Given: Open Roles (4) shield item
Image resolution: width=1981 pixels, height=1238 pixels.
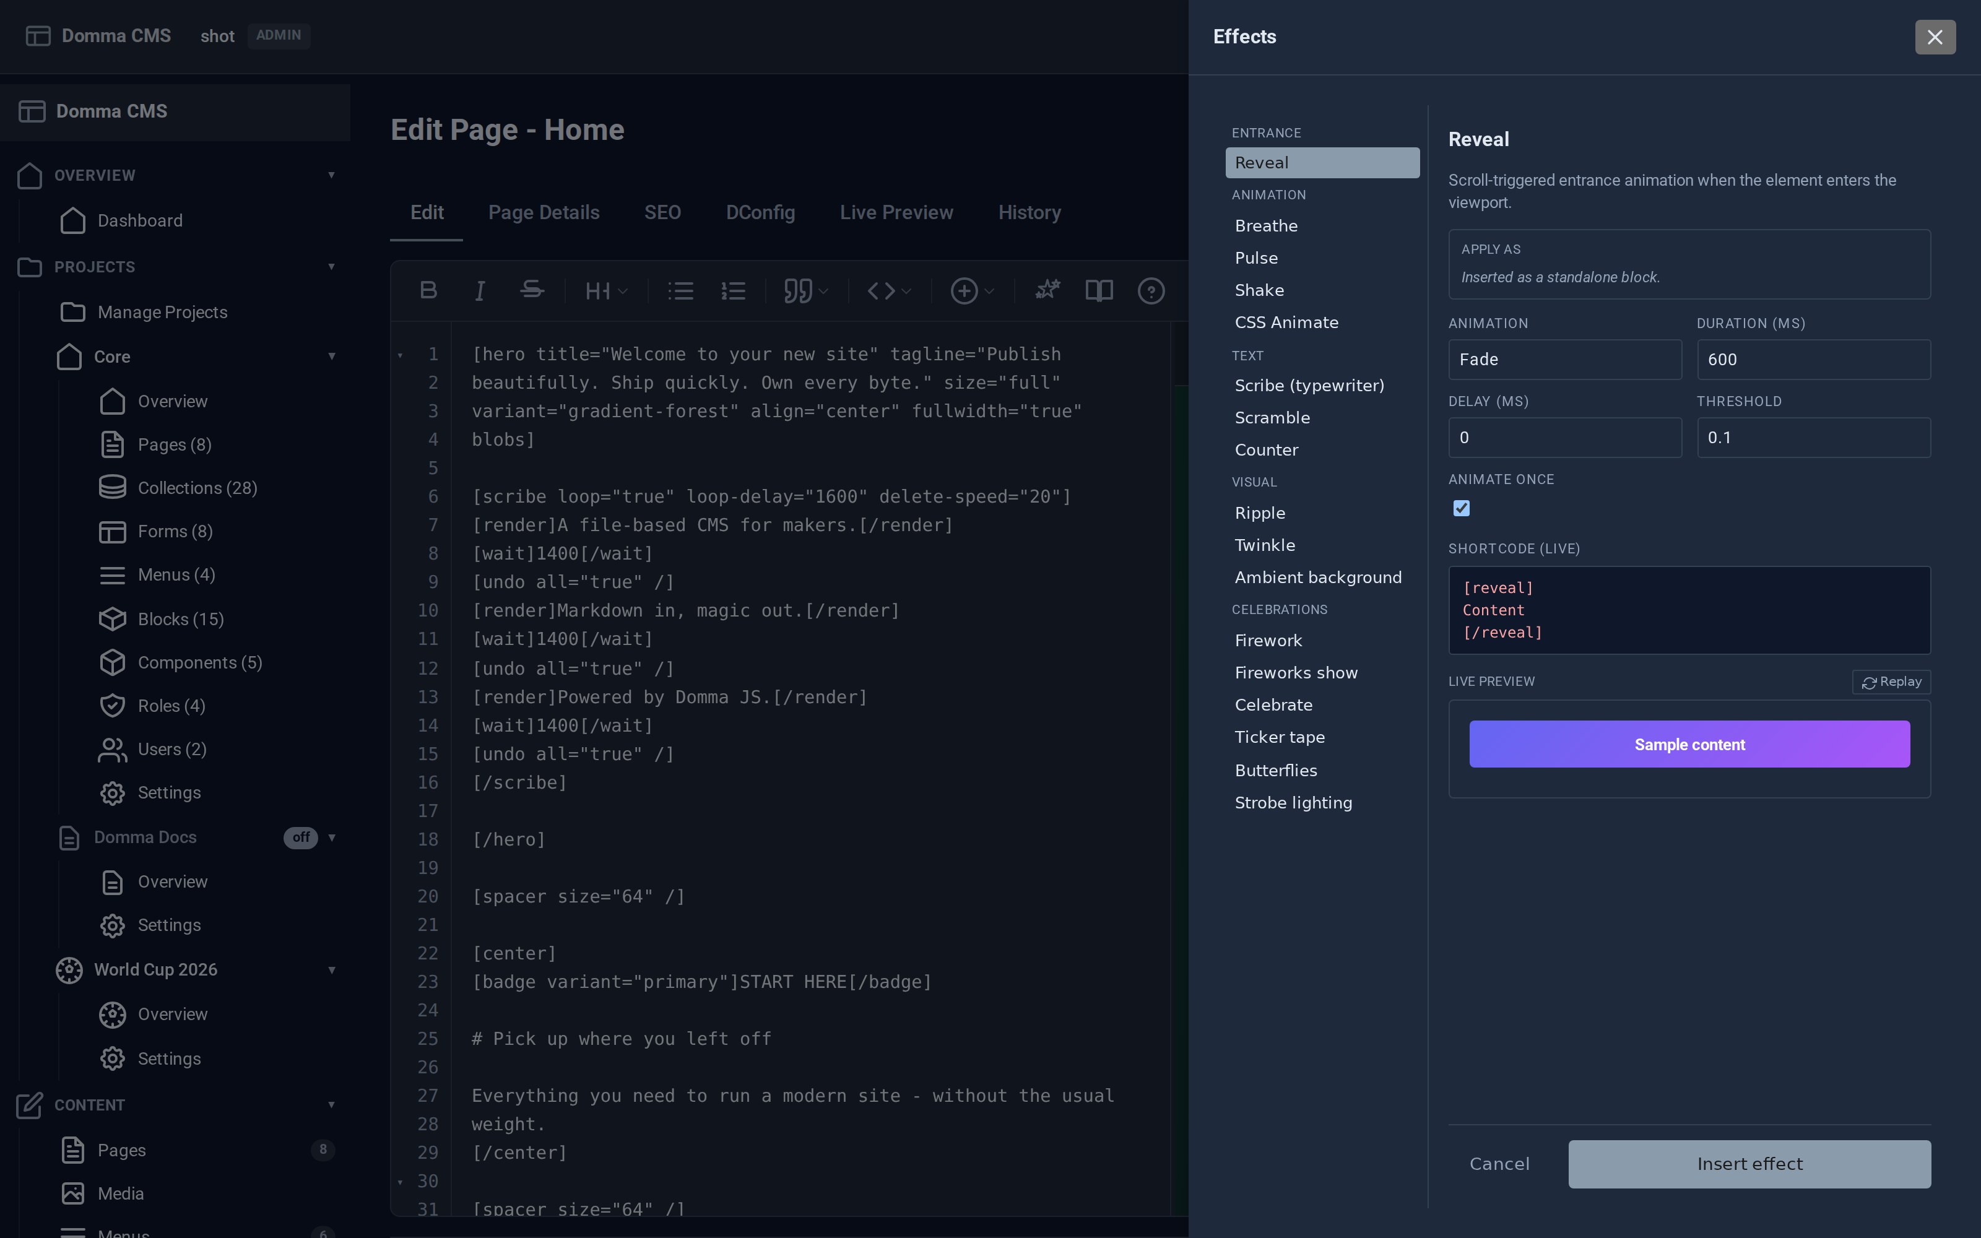Looking at the screenshot, I should click(171, 706).
